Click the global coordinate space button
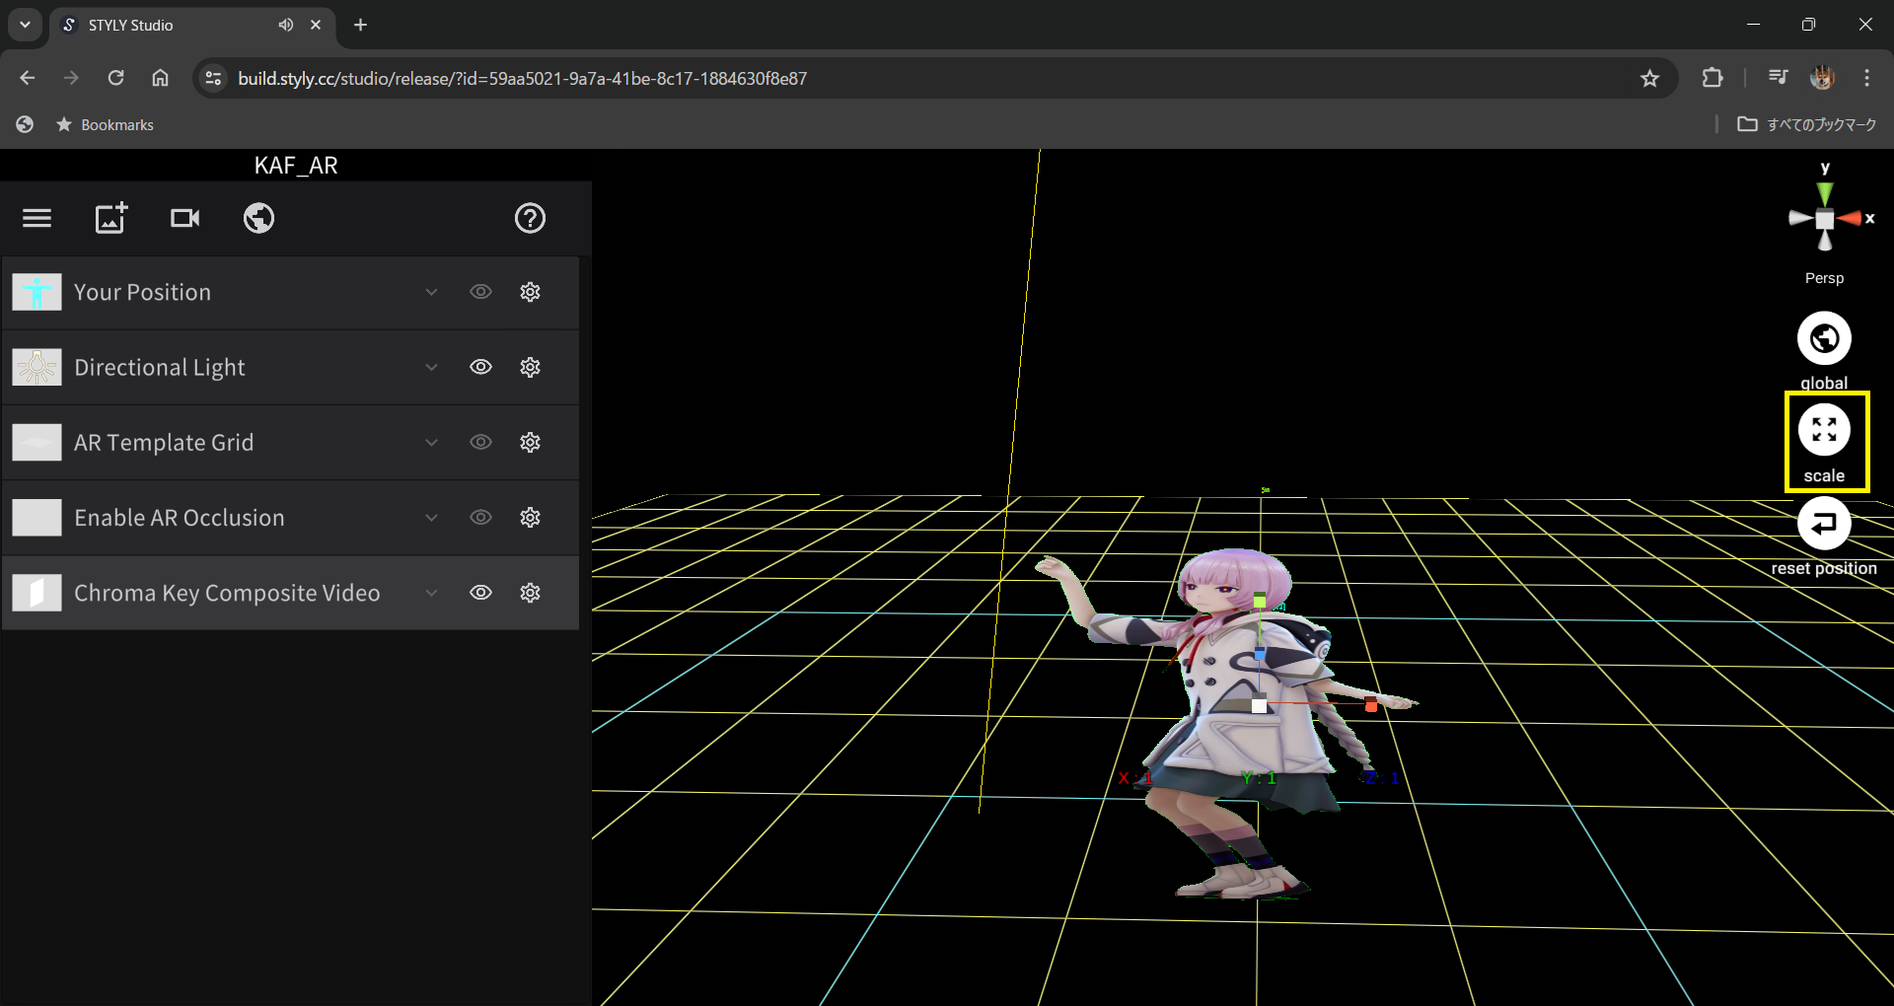 coord(1824,338)
